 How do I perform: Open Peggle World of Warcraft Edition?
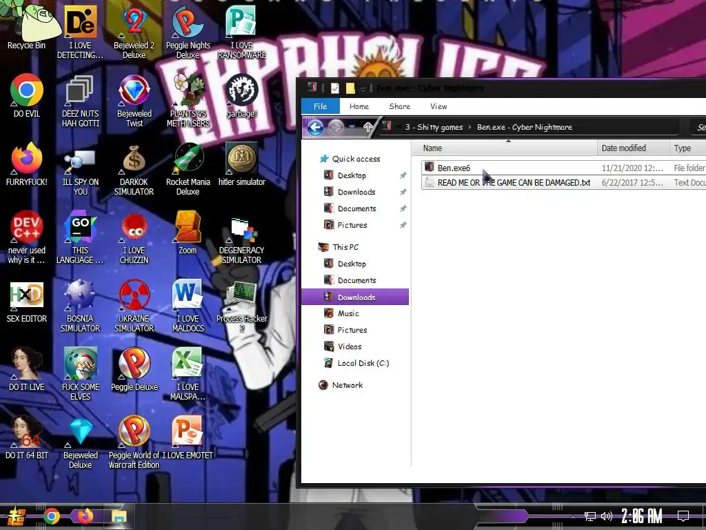pyautogui.click(x=134, y=442)
